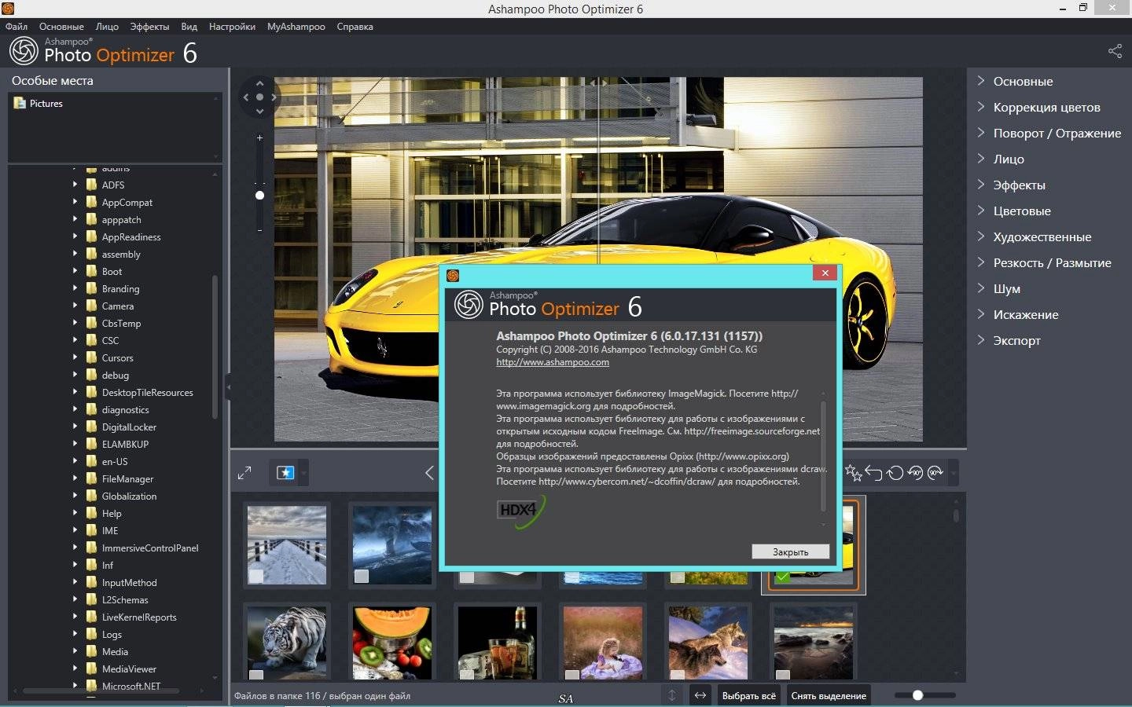Click the zoom-out minus sign

point(259,230)
